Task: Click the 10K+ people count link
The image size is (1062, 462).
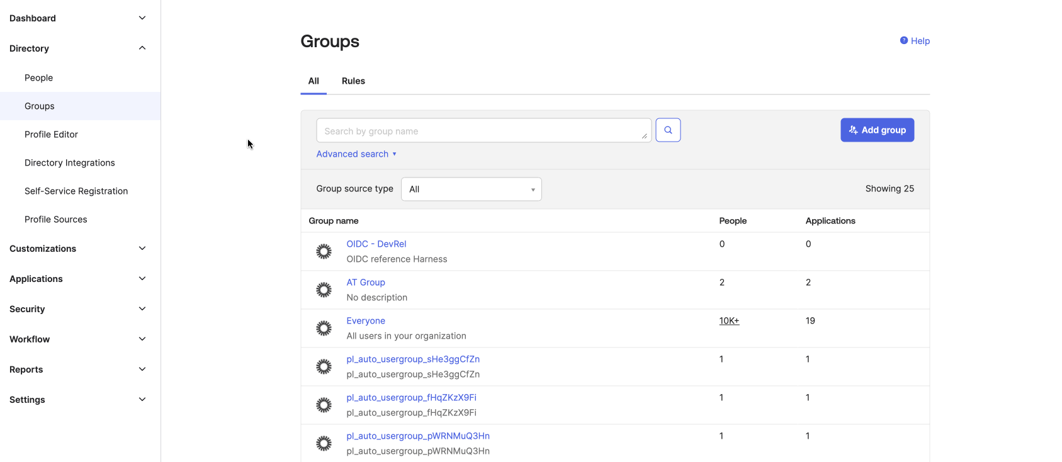Action: pos(729,321)
